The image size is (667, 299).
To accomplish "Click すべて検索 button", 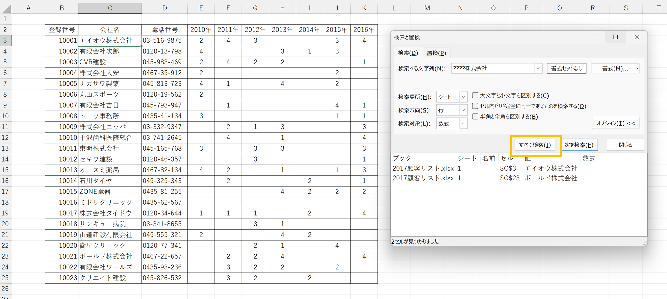I will pos(535,145).
